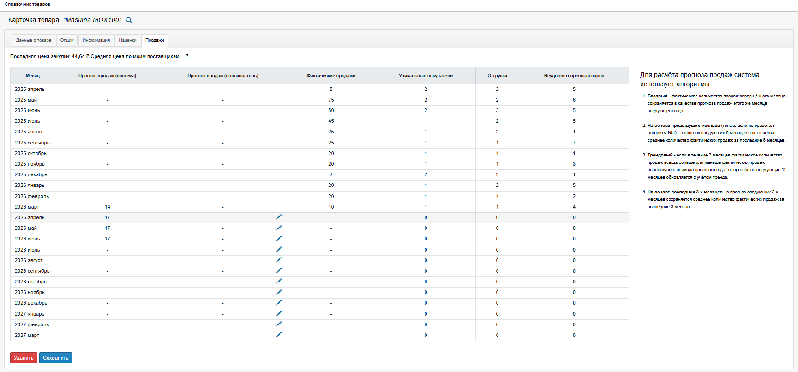Select the 2025 апрель row label
The width and height of the screenshot is (798, 372).
tap(30, 89)
